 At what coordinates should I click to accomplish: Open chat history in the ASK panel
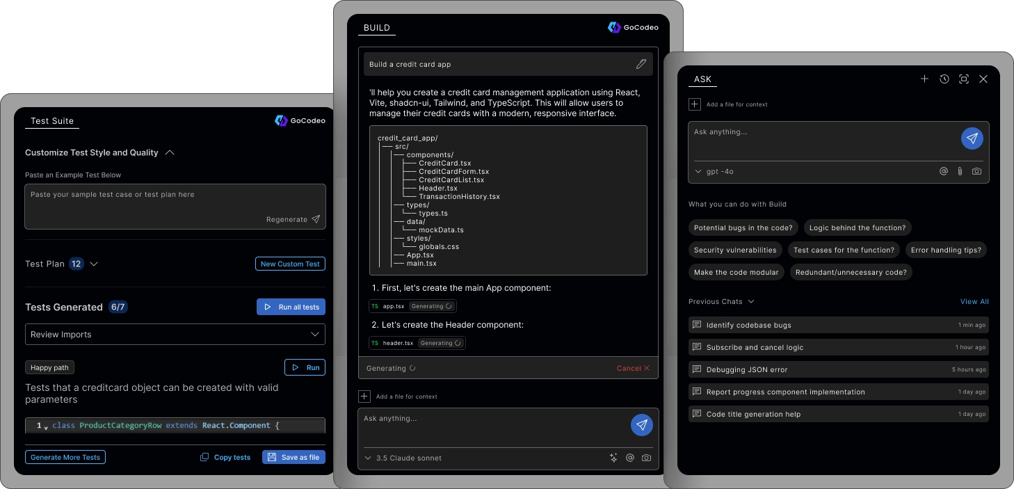click(x=944, y=79)
